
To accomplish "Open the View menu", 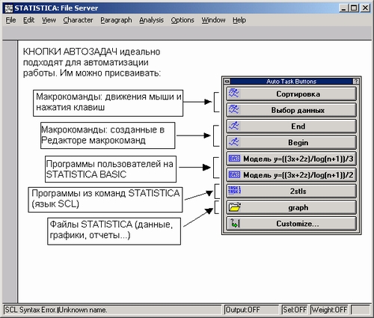I will (49, 20).
